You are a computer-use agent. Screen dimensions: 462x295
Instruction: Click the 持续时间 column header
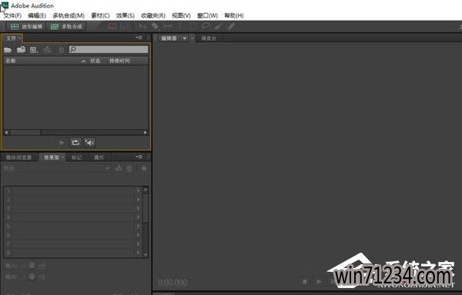pyautogui.click(x=119, y=61)
